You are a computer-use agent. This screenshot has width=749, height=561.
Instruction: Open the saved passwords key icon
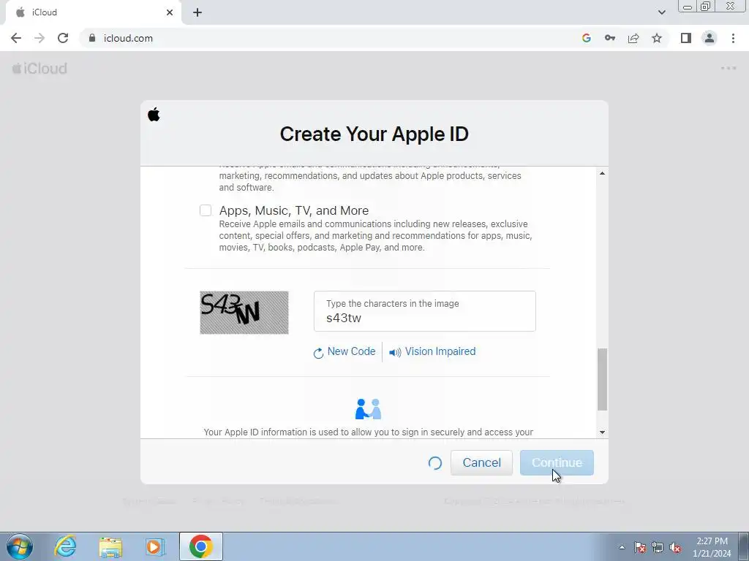pos(610,38)
